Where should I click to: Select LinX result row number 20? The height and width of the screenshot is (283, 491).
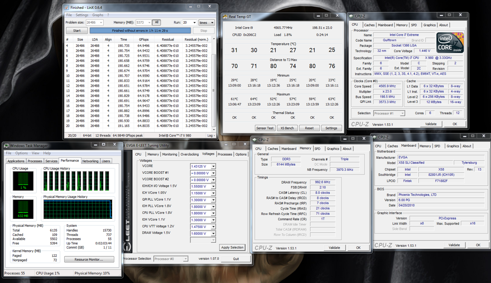138,126
